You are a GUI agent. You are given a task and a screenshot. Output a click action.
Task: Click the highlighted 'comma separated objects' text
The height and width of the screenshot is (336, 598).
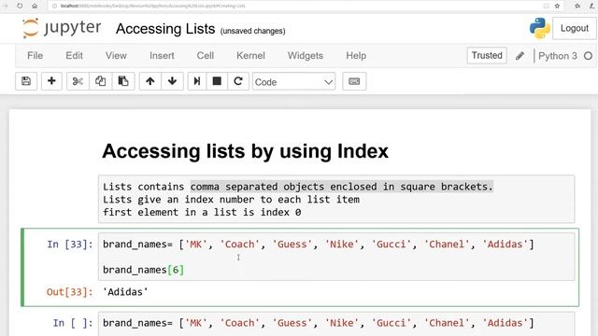coord(342,187)
